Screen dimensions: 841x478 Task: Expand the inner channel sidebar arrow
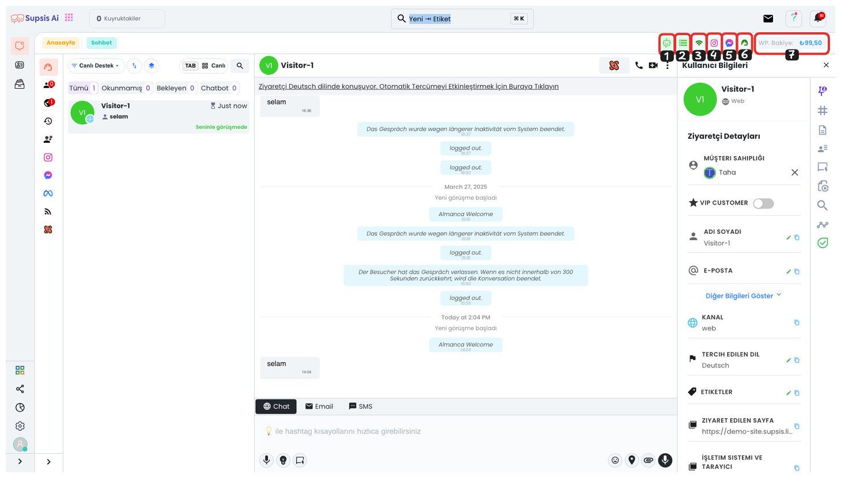point(49,461)
